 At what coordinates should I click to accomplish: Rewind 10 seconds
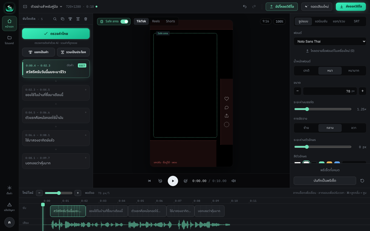[x=160, y=181]
